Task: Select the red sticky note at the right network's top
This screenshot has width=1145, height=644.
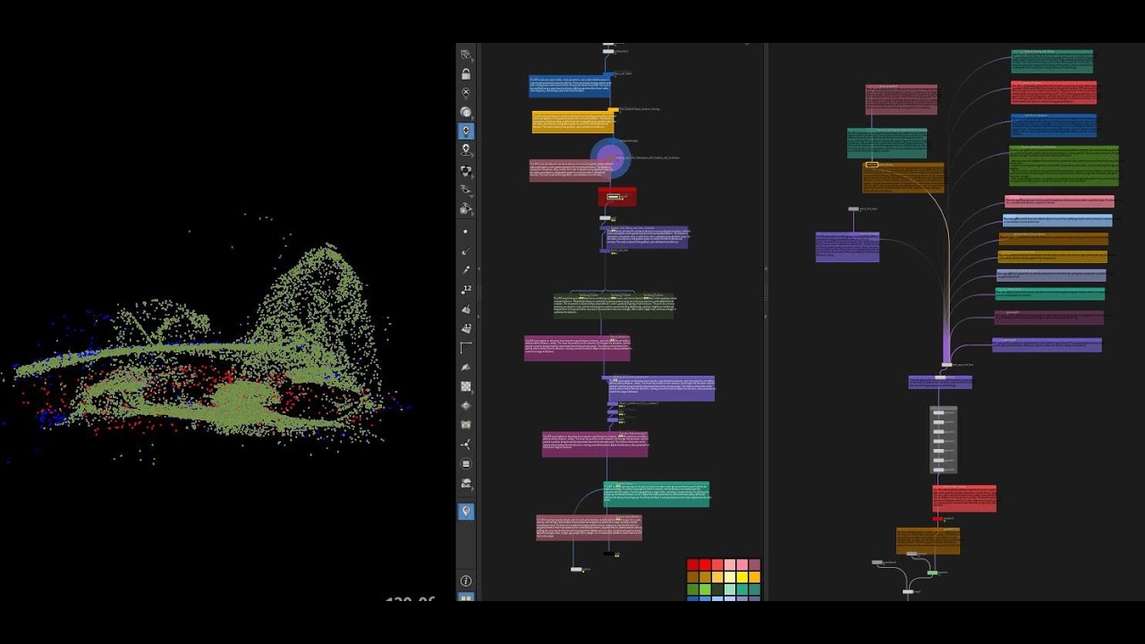Action: click(1054, 92)
